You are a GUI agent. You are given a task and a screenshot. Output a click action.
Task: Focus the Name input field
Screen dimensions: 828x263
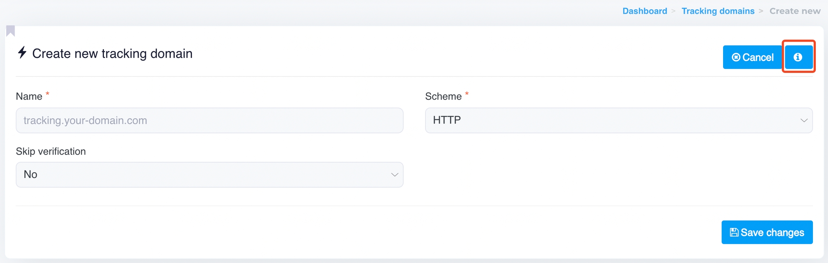[x=209, y=120]
